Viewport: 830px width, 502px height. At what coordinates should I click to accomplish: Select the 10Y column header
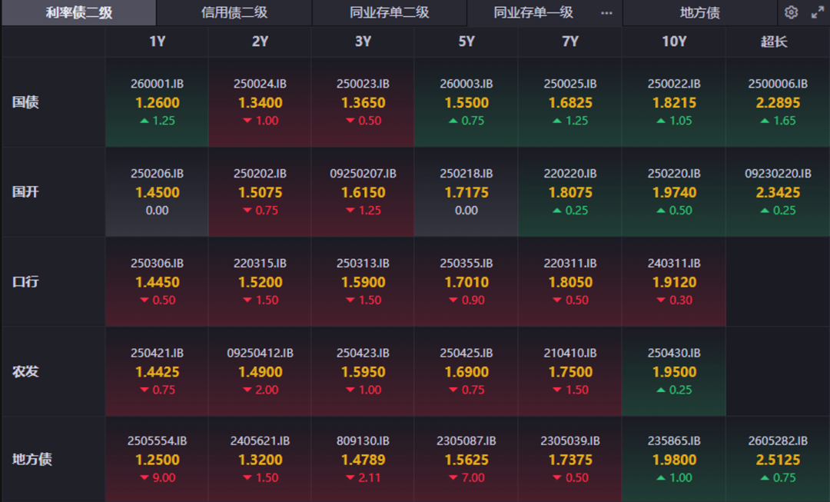pyautogui.click(x=674, y=42)
